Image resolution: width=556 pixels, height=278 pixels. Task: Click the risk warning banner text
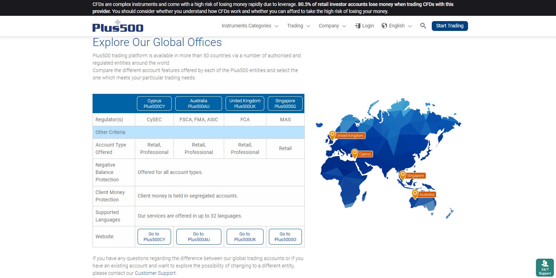pyautogui.click(x=273, y=8)
